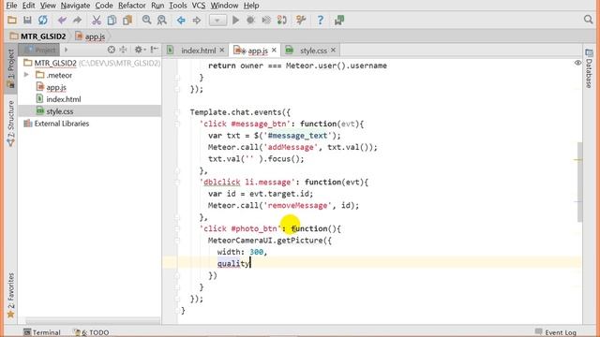Click MTR_GLSID2 breadcrumb in navigation bar

pos(37,37)
